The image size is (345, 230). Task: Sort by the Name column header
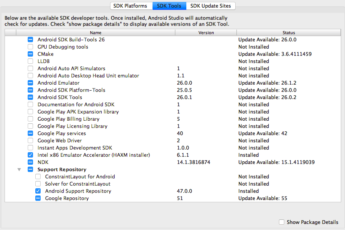coord(96,33)
